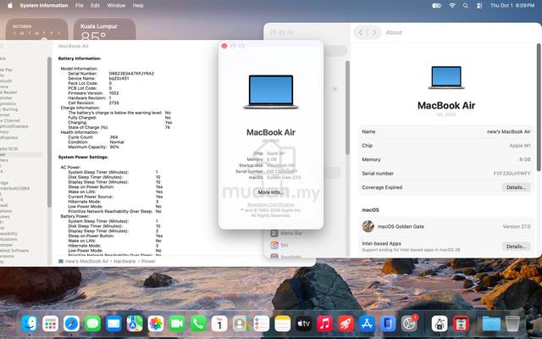This screenshot has height=339, width=542.
Task: Open Music app in the Dock
Action: (x=324, y=324)
